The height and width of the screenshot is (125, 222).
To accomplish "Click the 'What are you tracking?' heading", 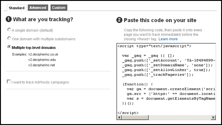I will pos(43,20).
